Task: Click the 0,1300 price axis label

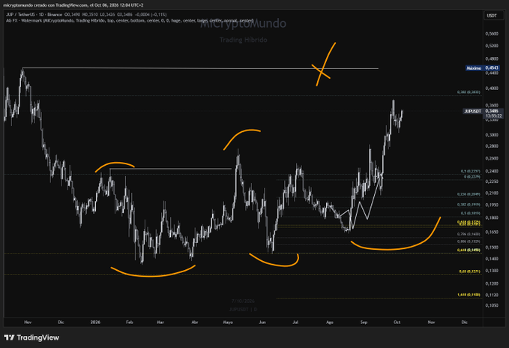Action: 492,271
